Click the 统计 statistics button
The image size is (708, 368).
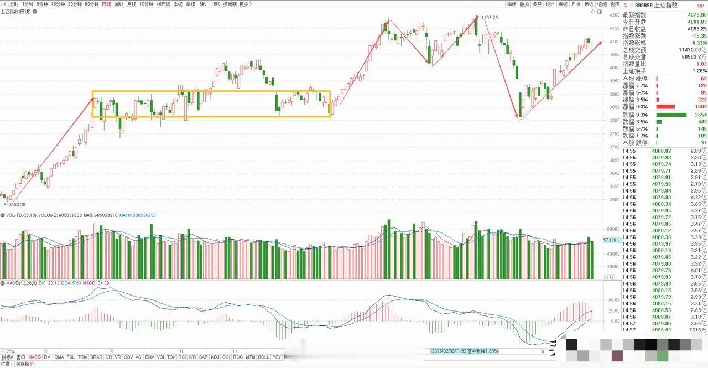550,4
